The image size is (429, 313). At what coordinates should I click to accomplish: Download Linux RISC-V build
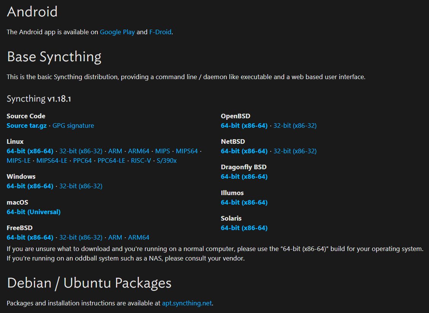(x=141, y=160)
